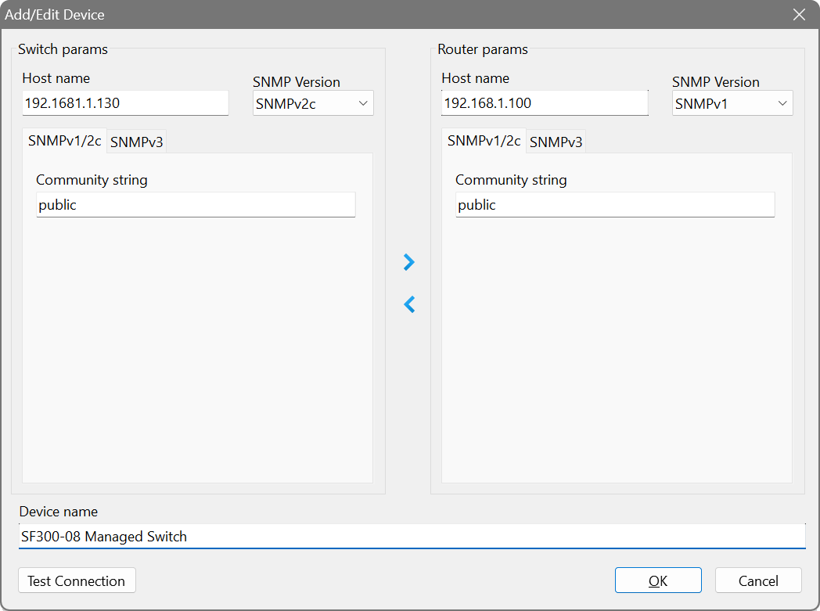Click the Router params group label
Screen dimensions: 820x611
(483, 49)
